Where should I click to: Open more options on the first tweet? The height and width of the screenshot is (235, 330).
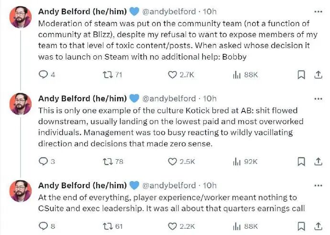point(317,11)
